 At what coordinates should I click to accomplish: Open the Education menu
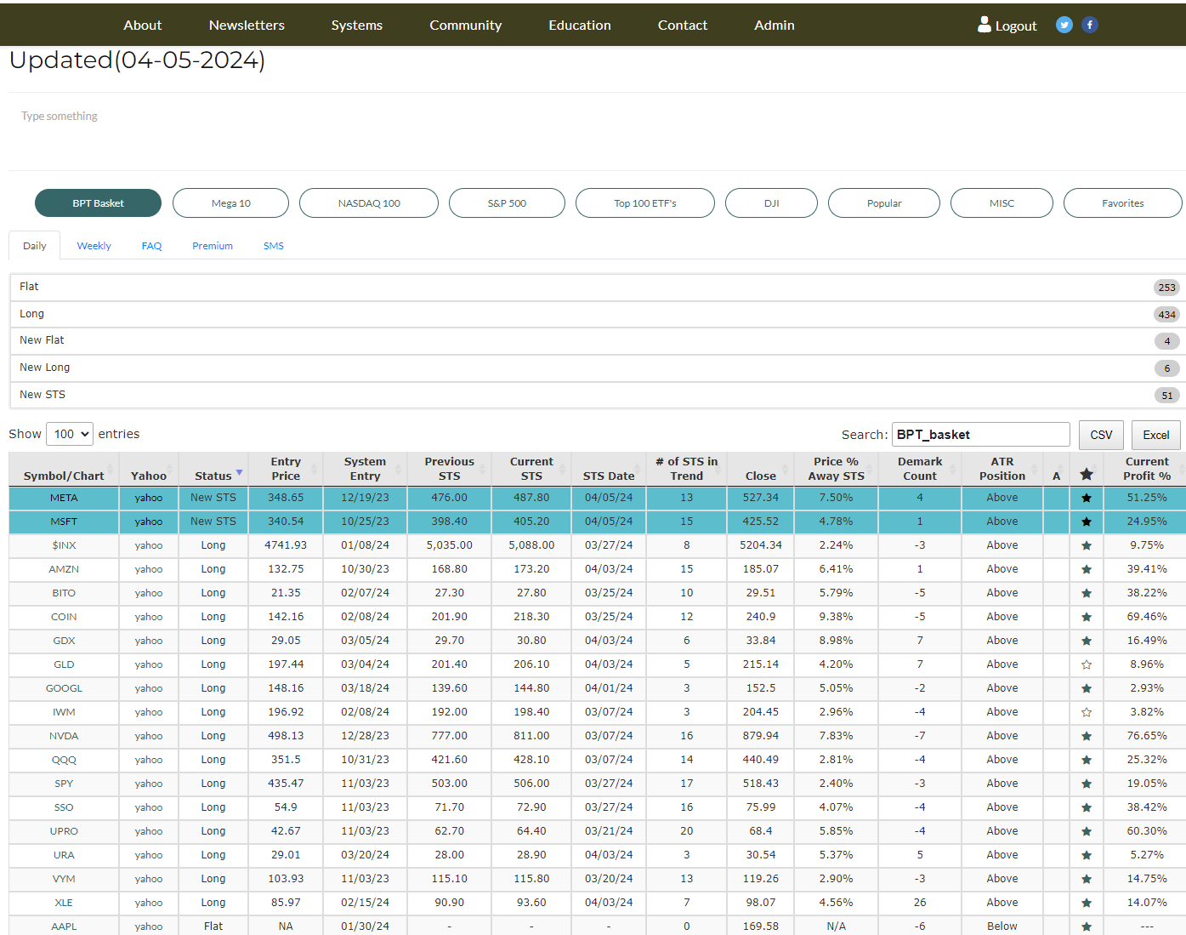point(580,25)
